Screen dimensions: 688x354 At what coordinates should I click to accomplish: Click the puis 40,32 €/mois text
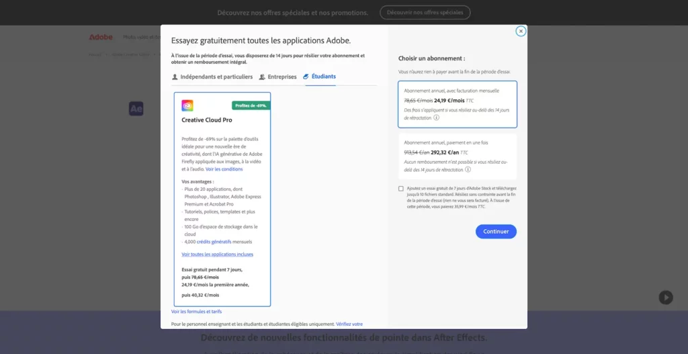[200, 295]
